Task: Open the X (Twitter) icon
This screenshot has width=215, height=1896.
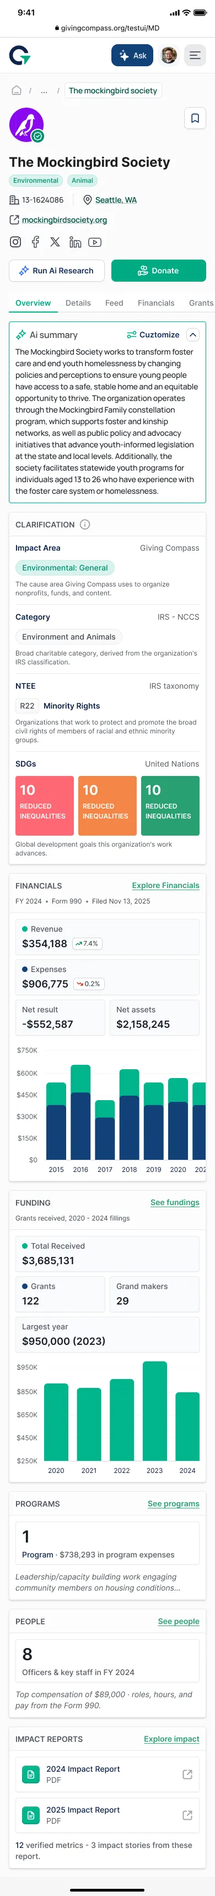Action: click(x=55, y=242)
